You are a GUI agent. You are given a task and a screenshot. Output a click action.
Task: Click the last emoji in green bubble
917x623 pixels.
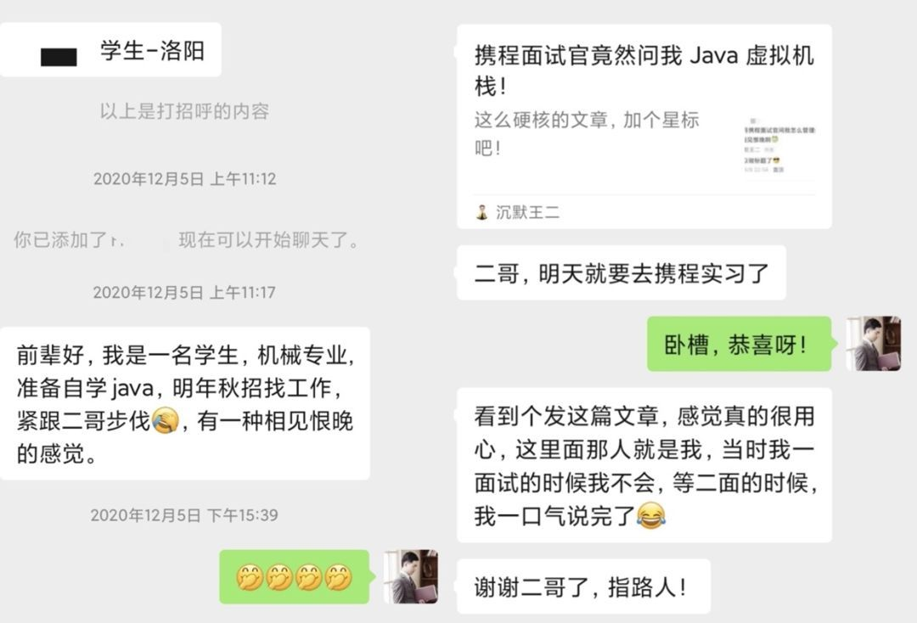pos(338,577)
